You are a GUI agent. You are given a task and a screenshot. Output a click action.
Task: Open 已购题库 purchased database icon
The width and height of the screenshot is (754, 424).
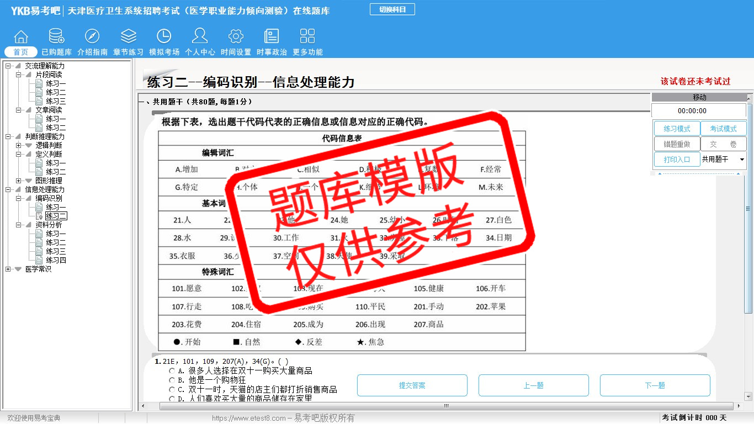coord(56,37)
